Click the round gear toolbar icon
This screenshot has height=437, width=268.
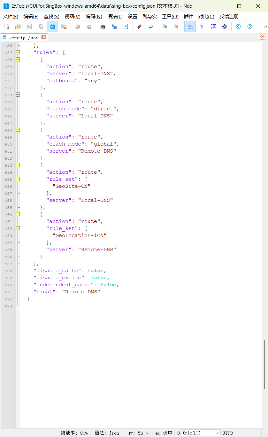225,27
